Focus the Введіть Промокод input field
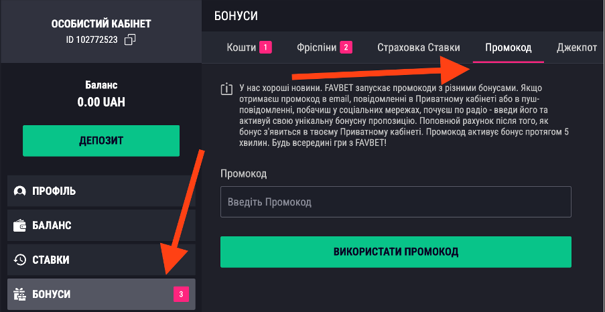605x312 pixels. (x=395, y=202)
